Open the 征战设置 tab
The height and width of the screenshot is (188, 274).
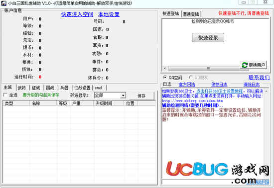coord(82,88)
